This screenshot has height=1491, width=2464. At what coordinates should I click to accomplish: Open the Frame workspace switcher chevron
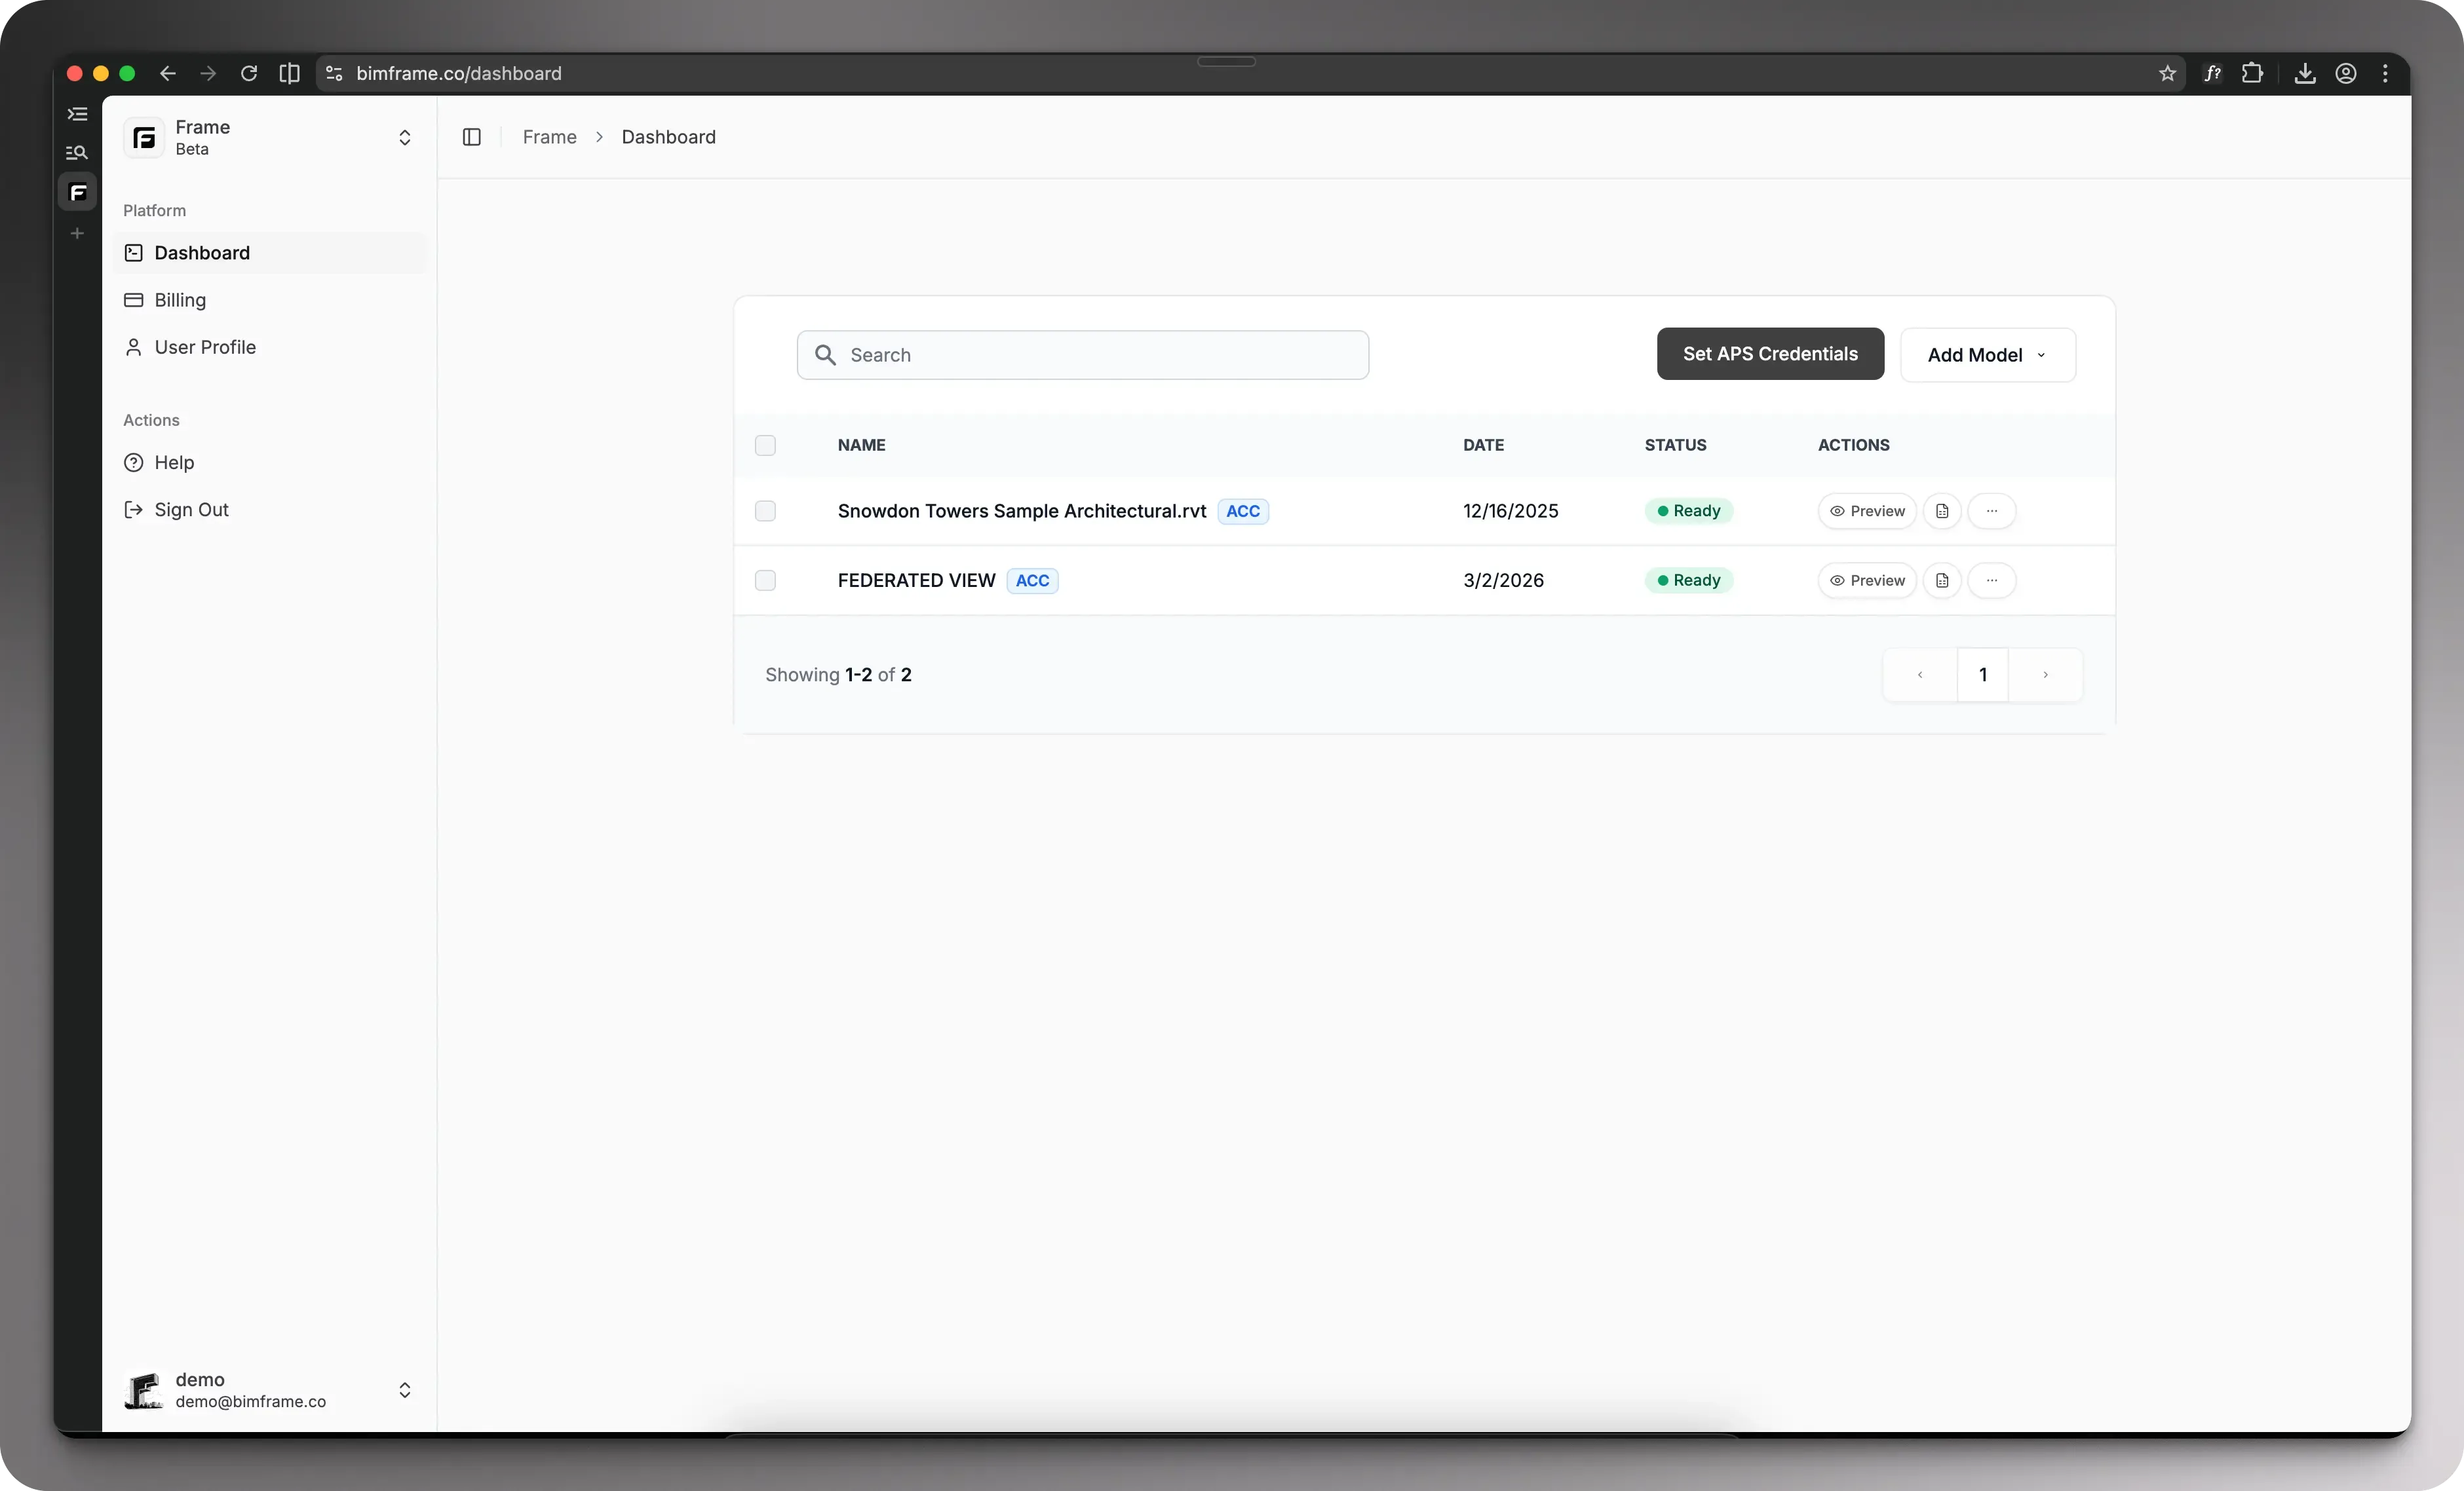(x=405, y=137)
